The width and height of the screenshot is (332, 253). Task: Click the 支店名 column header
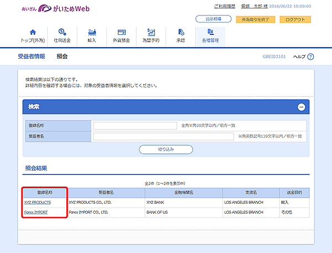pyautogui.click(x=251, y=193)
